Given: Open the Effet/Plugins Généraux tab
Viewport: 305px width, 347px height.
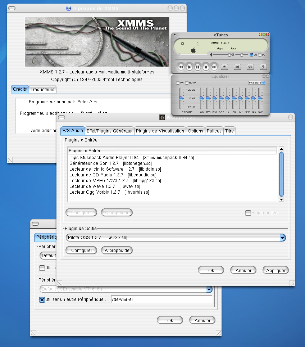Looking at the screenshot, I should click(109, 131).
